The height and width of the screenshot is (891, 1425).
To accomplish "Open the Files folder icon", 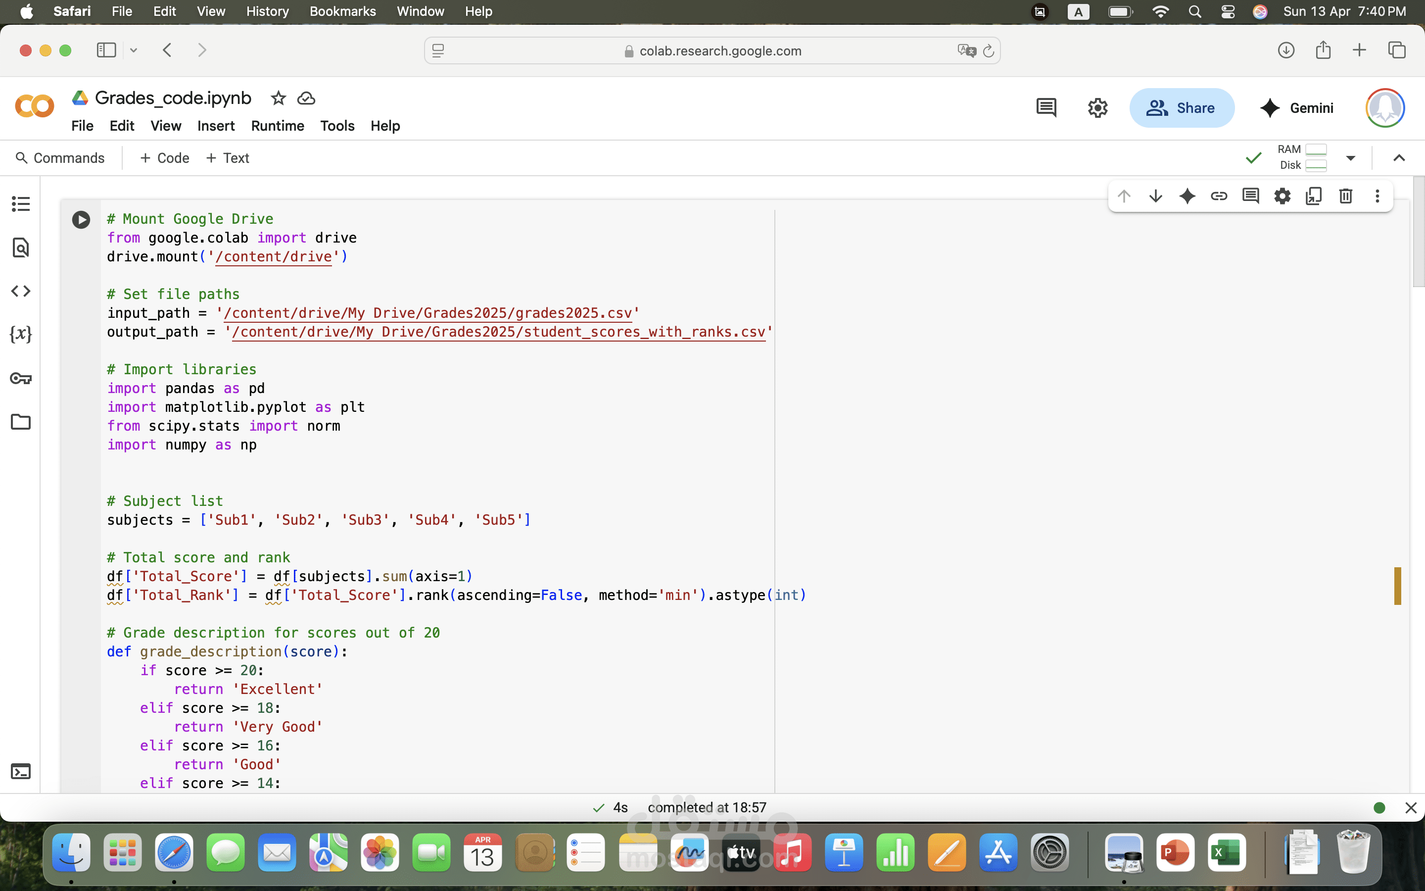I will pos(21,422).
